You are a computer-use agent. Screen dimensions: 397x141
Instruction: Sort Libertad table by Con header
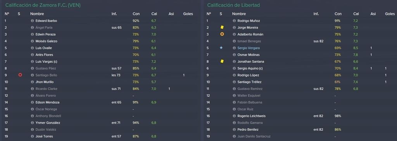[338, 14]
